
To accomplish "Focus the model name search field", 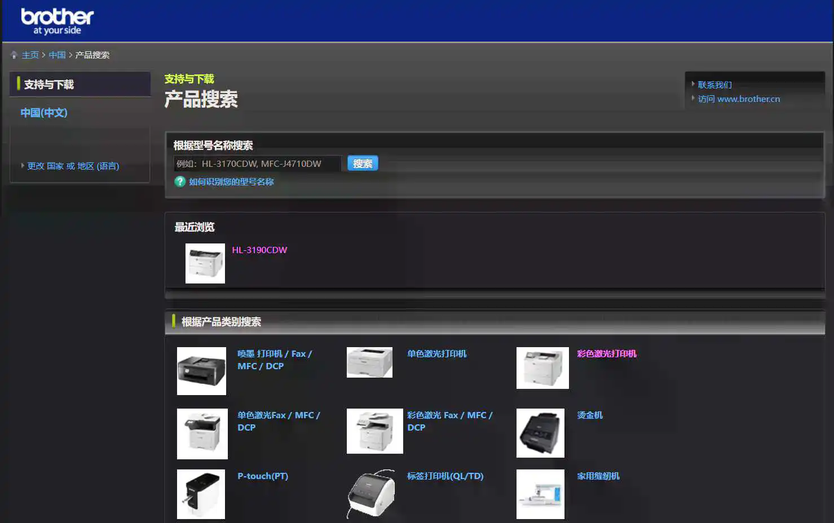I will coord(257,163).
